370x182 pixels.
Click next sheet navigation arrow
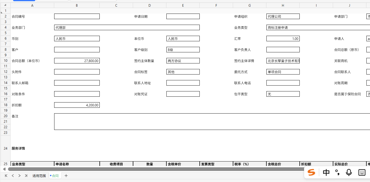[x=19, y=176]
